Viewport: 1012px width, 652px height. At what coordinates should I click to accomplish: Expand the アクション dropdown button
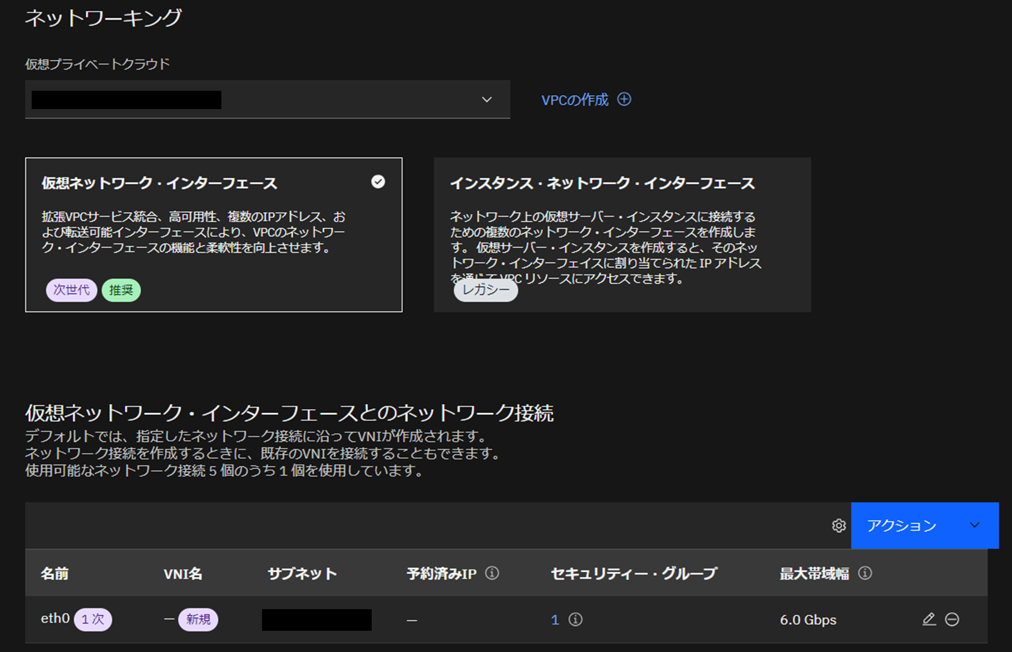(925, 526)
